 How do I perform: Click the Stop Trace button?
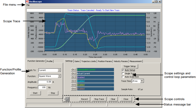[x=99, y=99]
